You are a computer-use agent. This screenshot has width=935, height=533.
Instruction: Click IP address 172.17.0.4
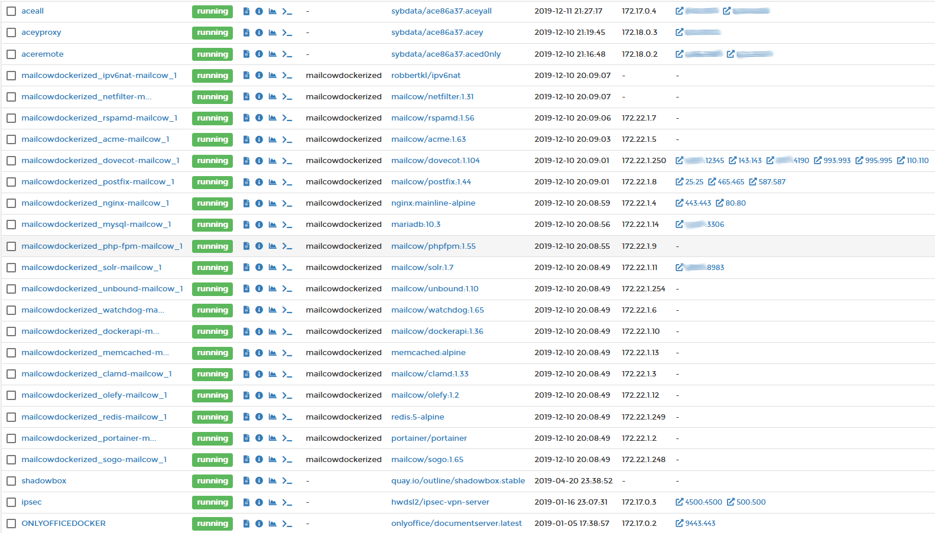[639, 11]
